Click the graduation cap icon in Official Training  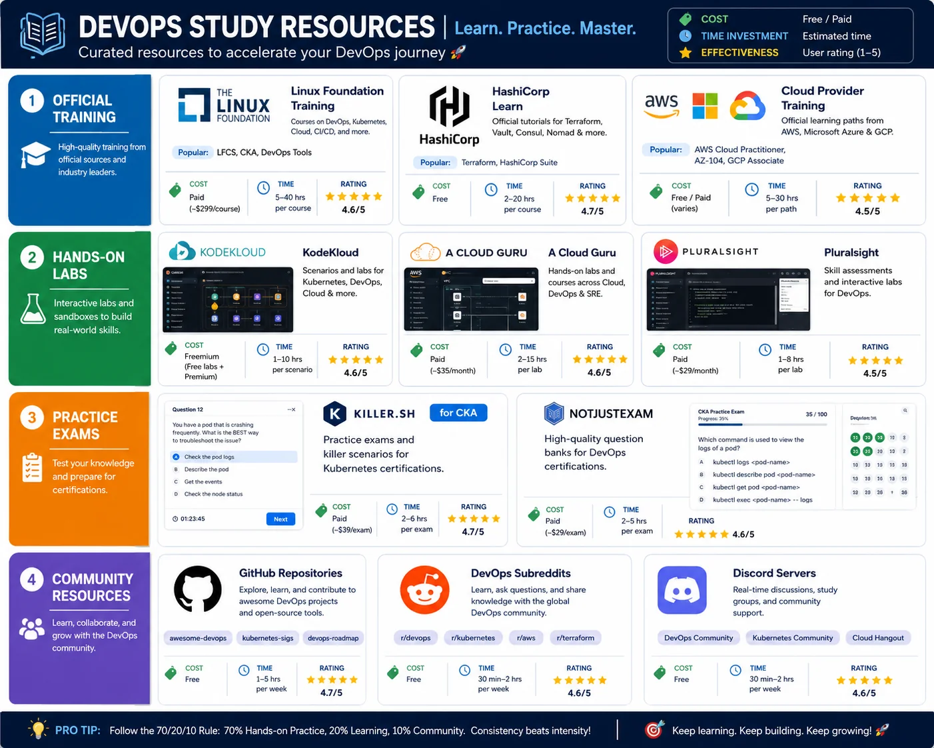click(x=35, y=155)
